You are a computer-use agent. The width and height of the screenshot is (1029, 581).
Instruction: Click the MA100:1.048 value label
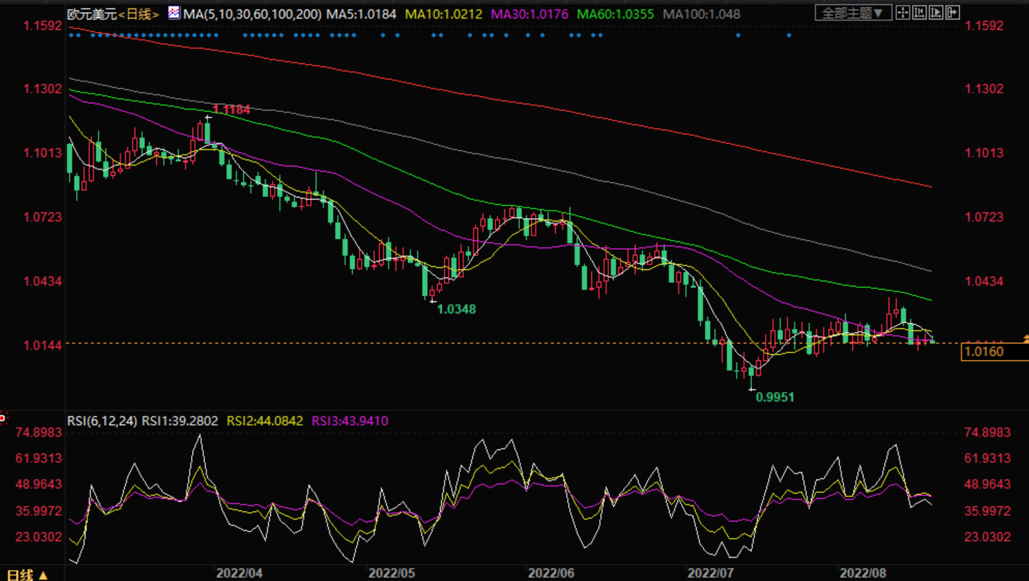point(701,14)
